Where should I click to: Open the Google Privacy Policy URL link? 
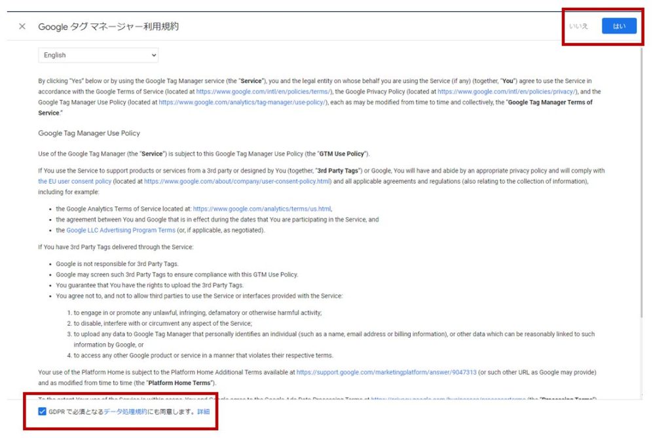[x=507, y=92]
